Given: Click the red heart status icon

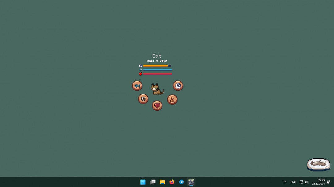Looking at the screenshot, I should (x=140, y=74).
